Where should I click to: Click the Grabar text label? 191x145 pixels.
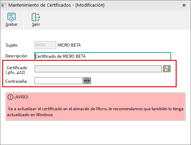pos(12,24)
